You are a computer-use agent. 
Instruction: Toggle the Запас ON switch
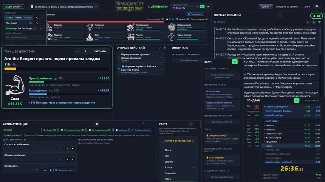pos(50,130)
